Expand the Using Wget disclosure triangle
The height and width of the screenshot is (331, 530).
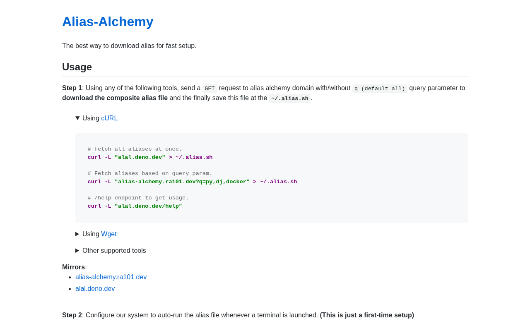pyautogui.click(x=77, y=234)
